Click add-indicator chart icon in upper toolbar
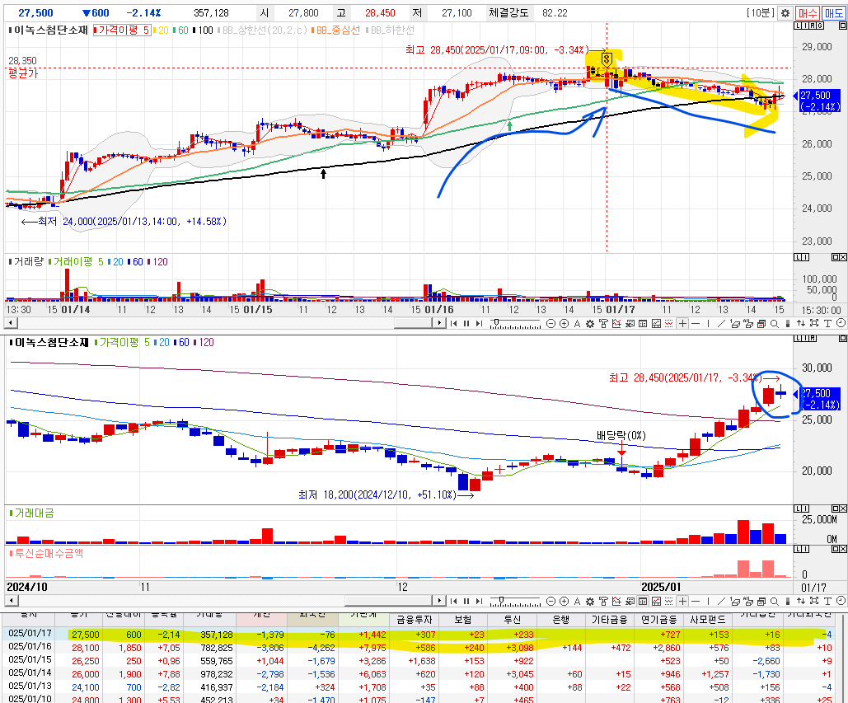 click(616, 323)
